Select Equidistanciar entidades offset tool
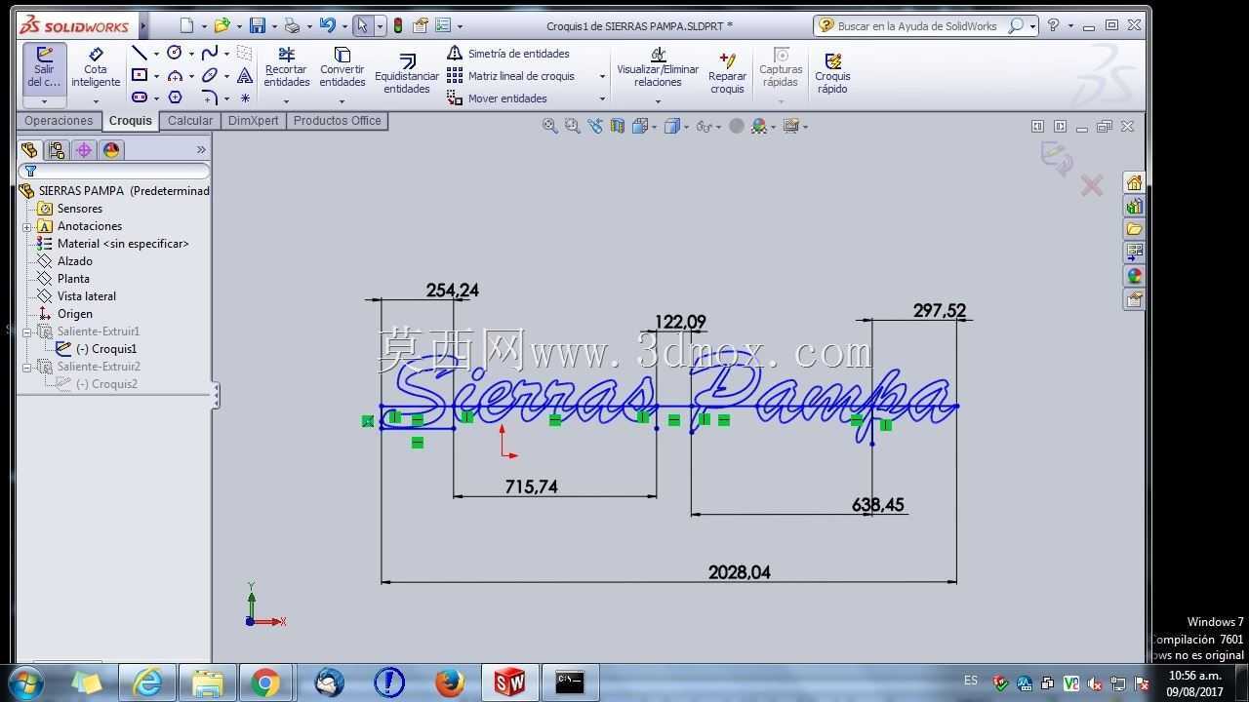This screenshot has height=702, width=1249. (x=407, y=74)
